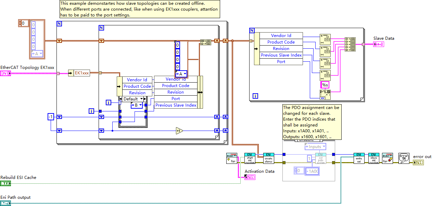This screenshot has width=432, height=206.
Task: Select the ENI close eni session node
Action: pyautogui.click(x=374, y=158)
